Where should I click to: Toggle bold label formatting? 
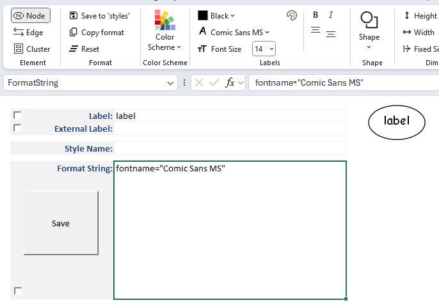click(315, 15)
